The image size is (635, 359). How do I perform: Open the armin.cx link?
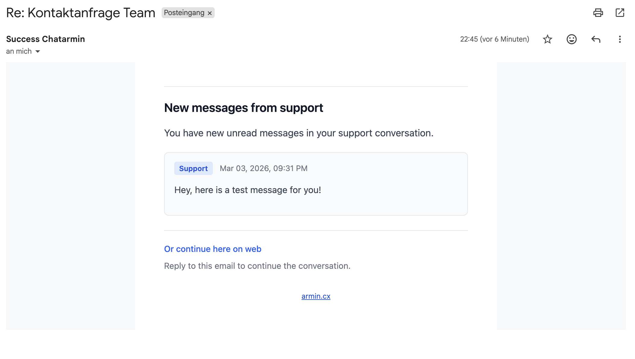point(316,296)
